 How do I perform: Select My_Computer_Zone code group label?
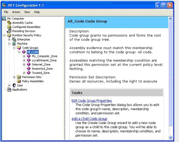45,56
